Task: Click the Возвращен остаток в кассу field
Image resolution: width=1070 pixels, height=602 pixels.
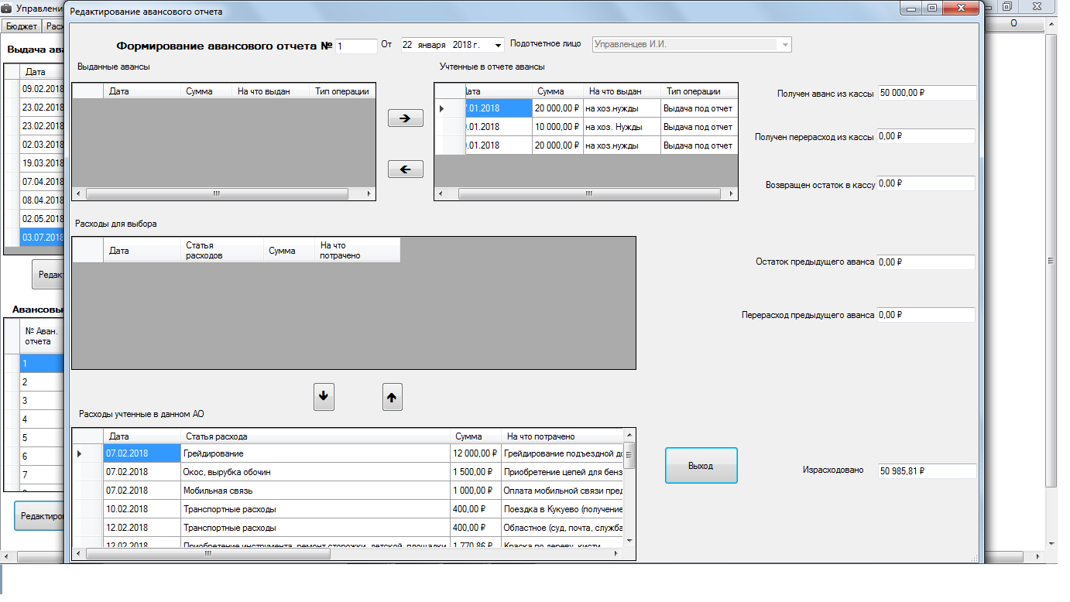Action: (x=926, y=184)
